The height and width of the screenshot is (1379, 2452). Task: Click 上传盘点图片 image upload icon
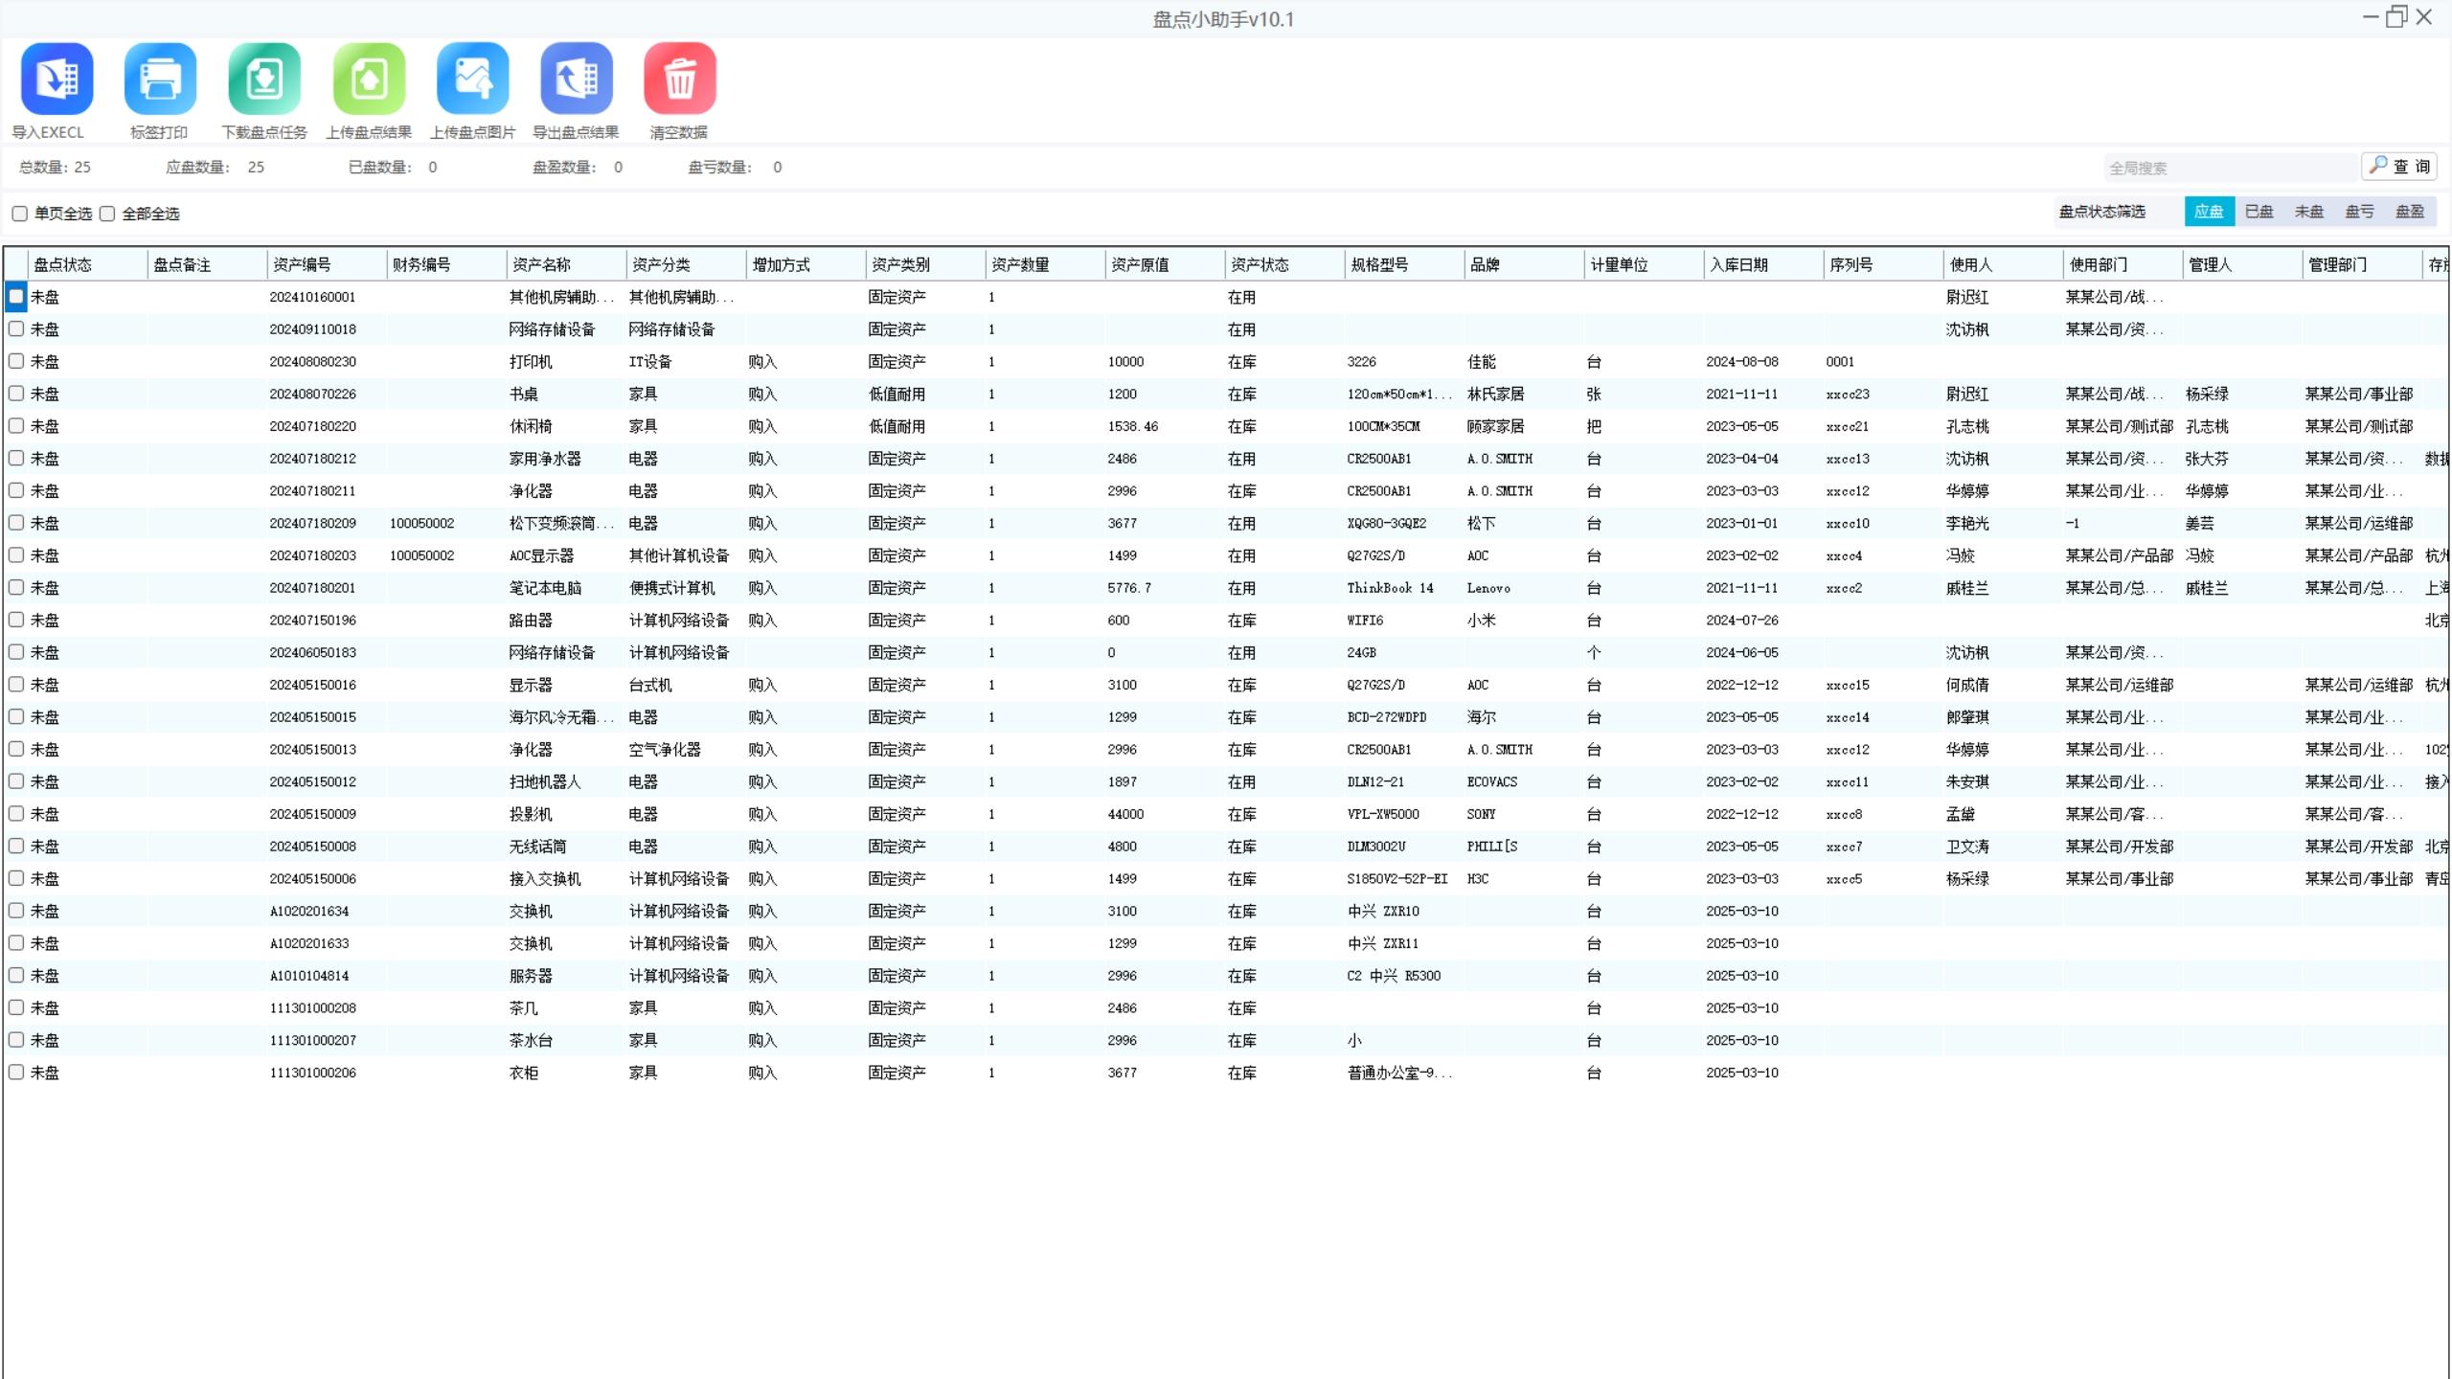pos(472,79)
